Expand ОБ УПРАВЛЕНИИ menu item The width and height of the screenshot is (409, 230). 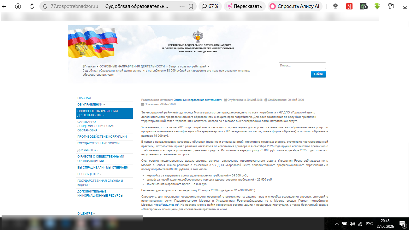click(x=91, y=105)
